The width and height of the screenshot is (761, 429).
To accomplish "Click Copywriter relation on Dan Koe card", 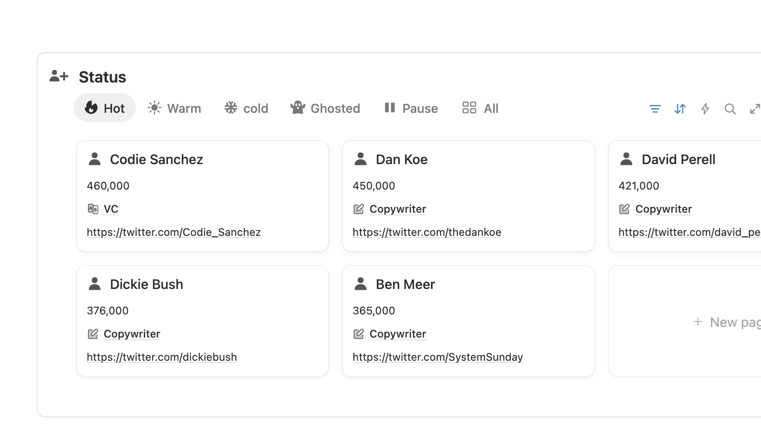I will point(397,209).
